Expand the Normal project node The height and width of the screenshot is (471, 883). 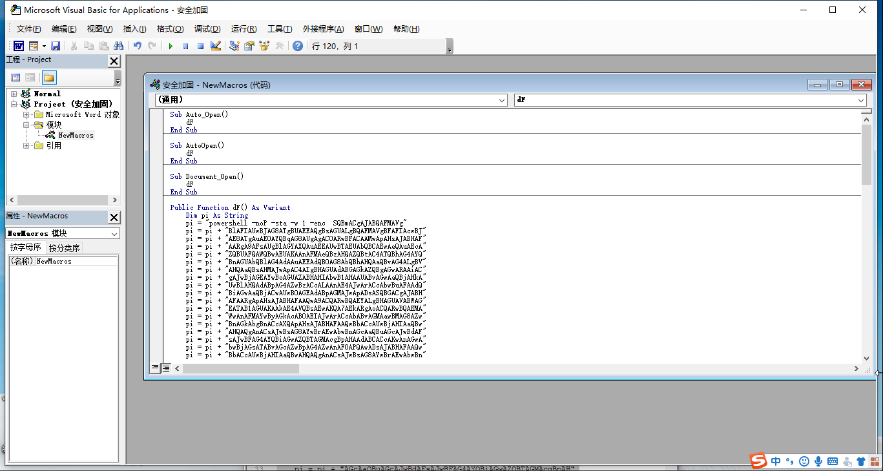pos(14,94)
